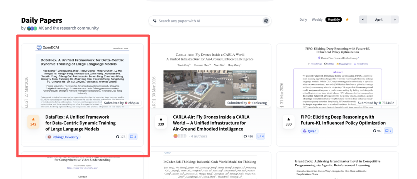Open Comprehensive Video Understanding paper thumbnail
The width and height of the screenshot is (417, 179).
pyautogui.click(x=82, y=165)
